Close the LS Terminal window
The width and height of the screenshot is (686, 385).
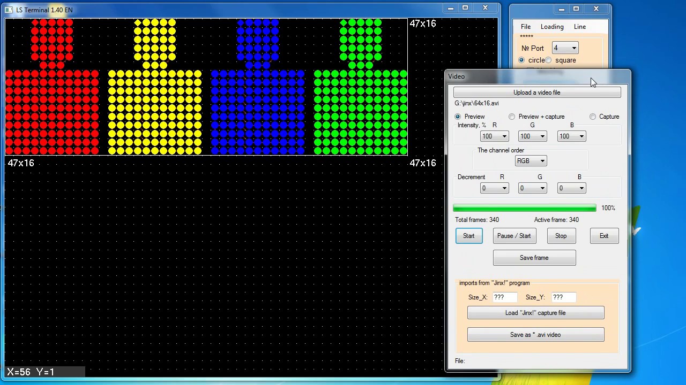click(486, 8)
